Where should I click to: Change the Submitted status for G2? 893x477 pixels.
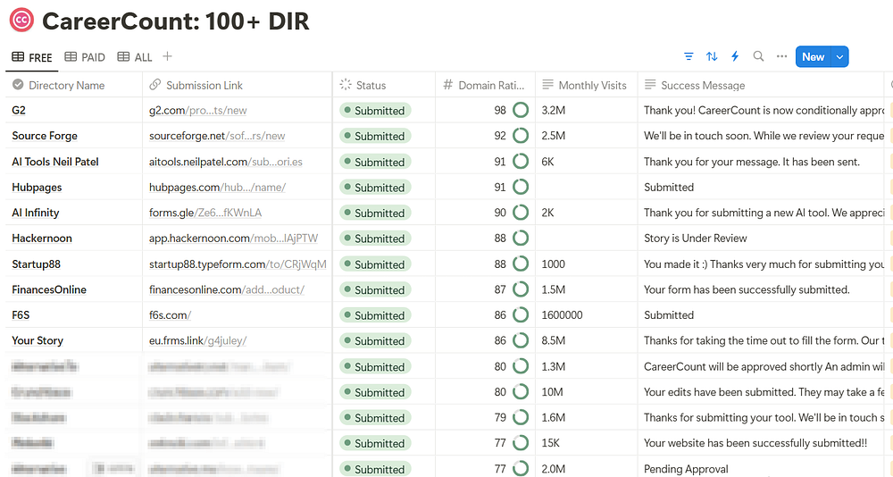375,111
